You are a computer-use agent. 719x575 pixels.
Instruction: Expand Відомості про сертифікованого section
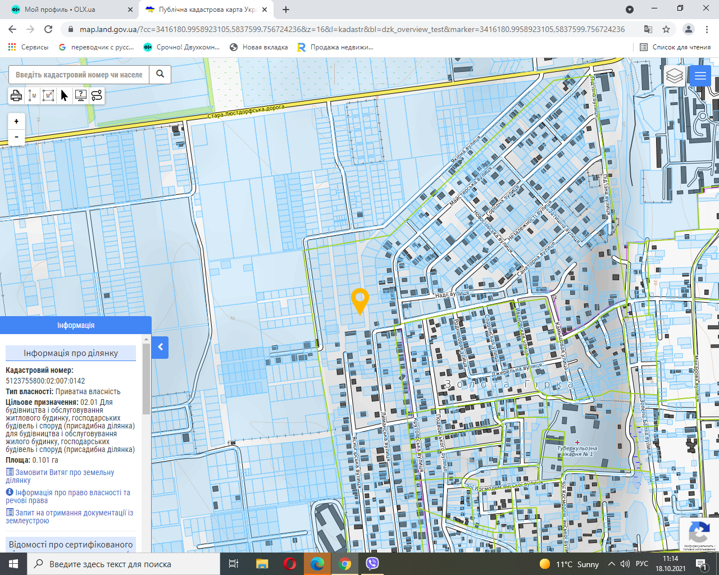(x=71, y=545)
